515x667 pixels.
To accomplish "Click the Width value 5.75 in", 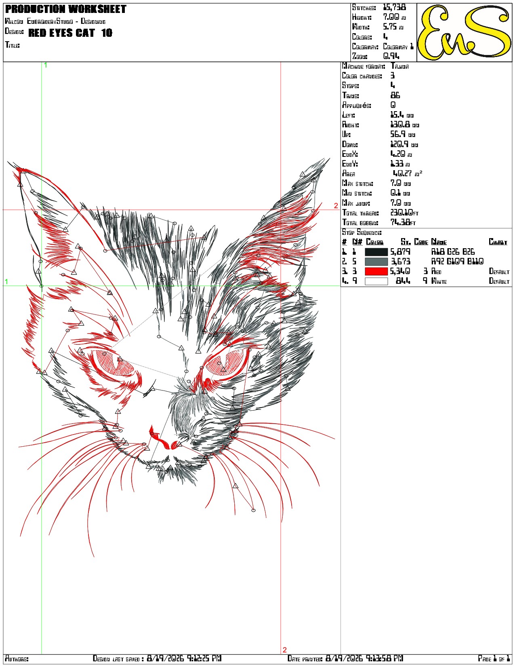I will click(x=393, y=27).
